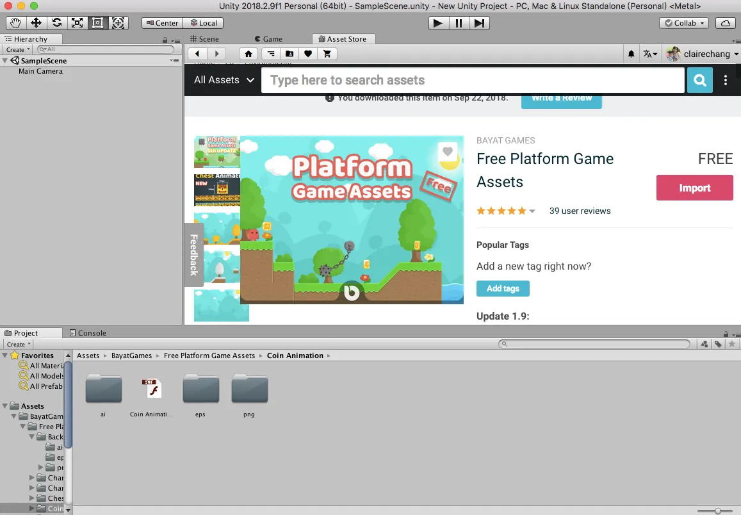Open the Collab dropdown
Image resolution: width=741 pixels, height=515 pixels.
684,22
